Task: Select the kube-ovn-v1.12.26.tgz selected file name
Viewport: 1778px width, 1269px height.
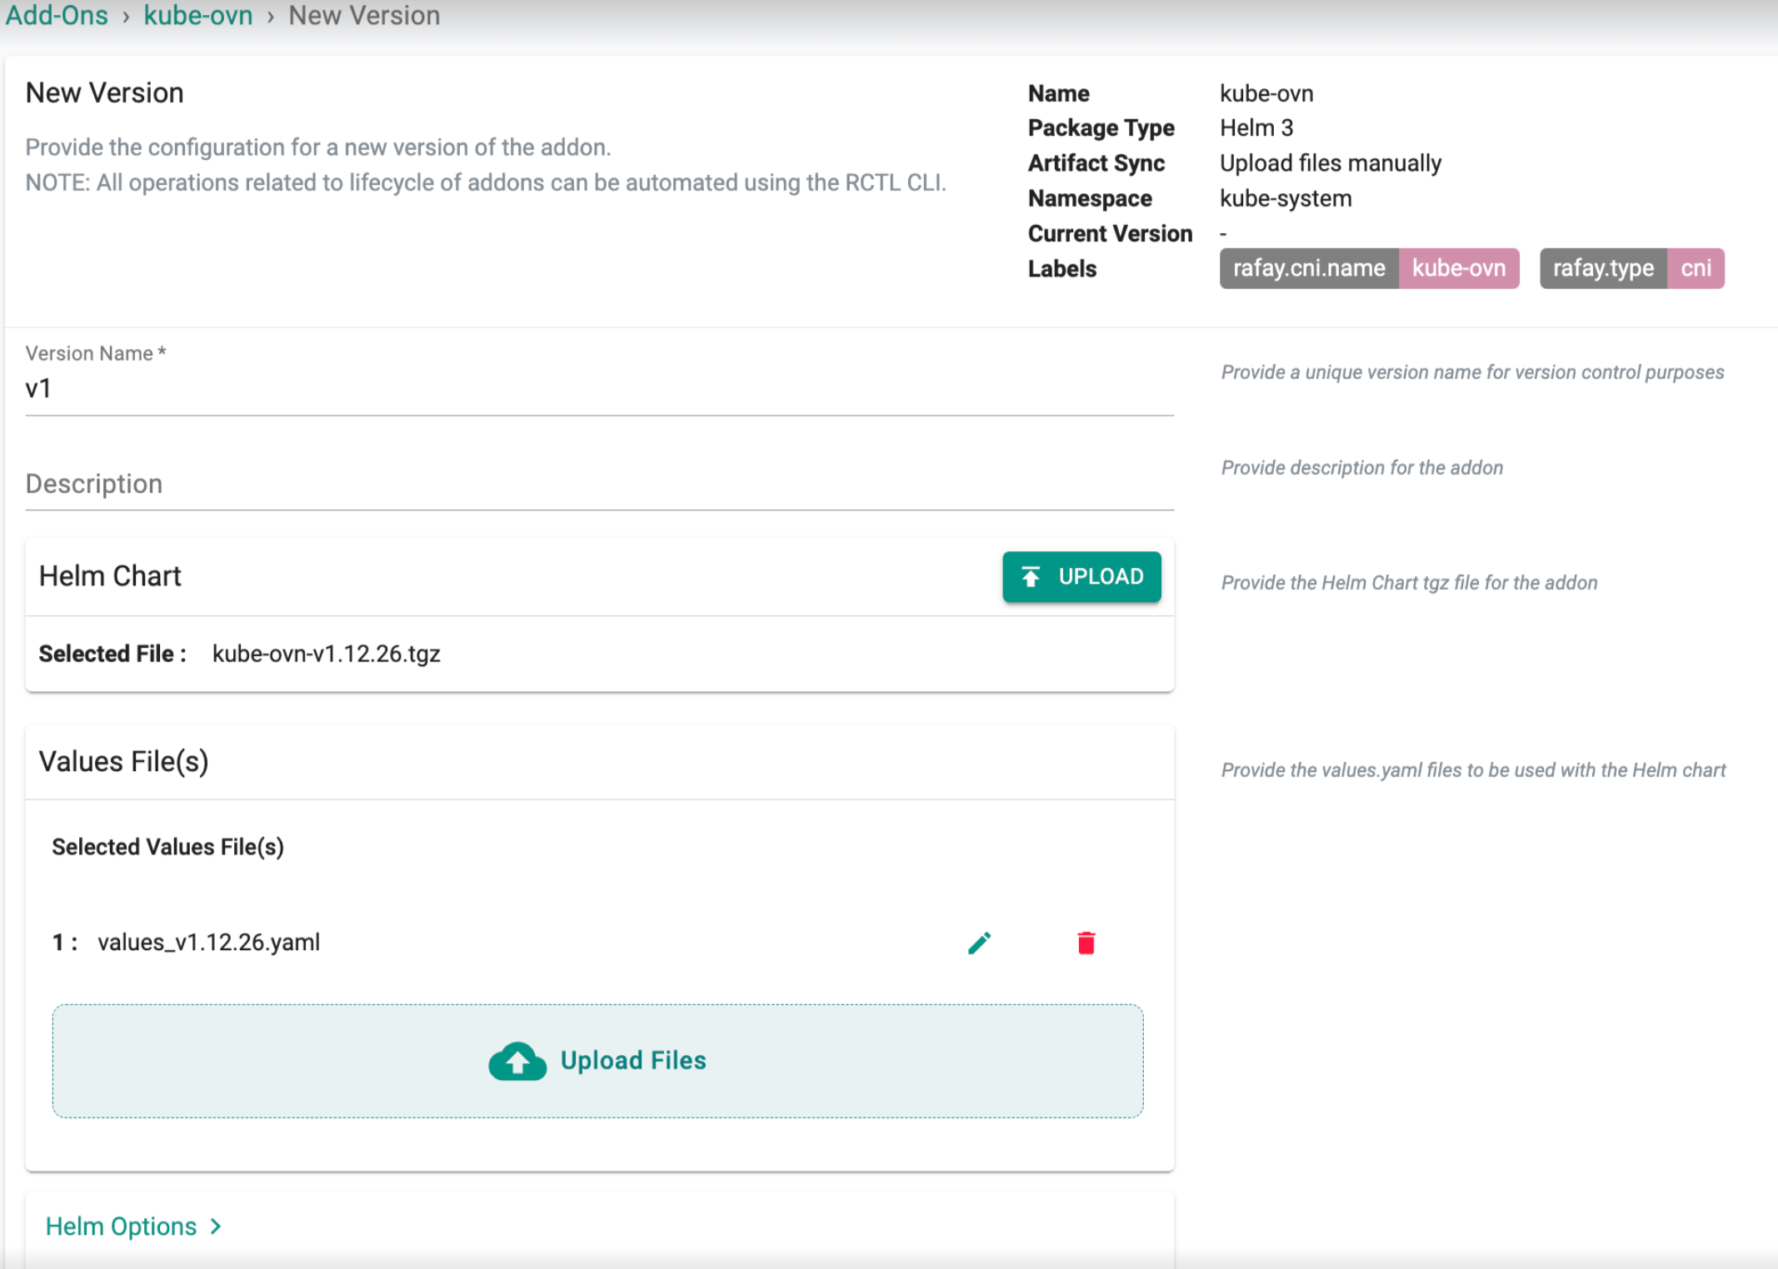Action: tap(327, 654)
